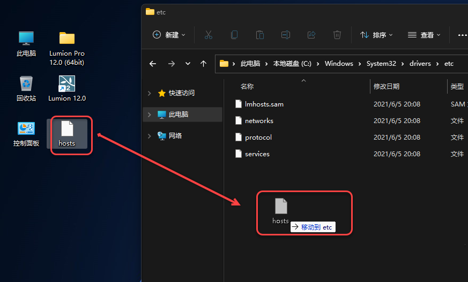Click the Rename icon in toolbar
This screenshot has height=282, width=468.
tap(286, 35)
